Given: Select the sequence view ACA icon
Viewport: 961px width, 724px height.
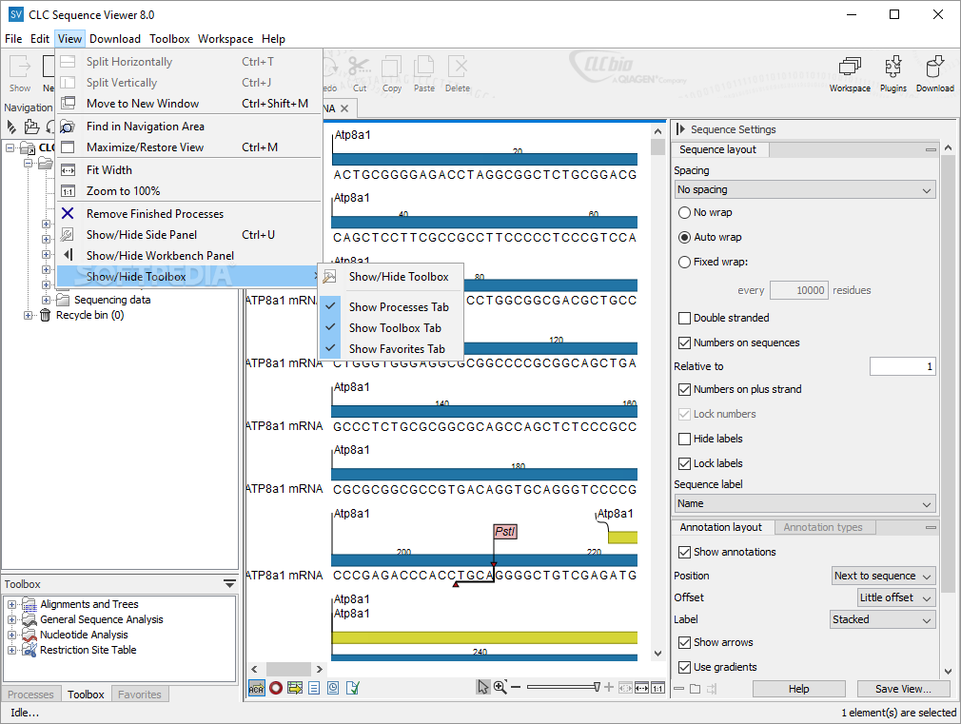Looking at the screenshot, I should [x=256, y=688].
